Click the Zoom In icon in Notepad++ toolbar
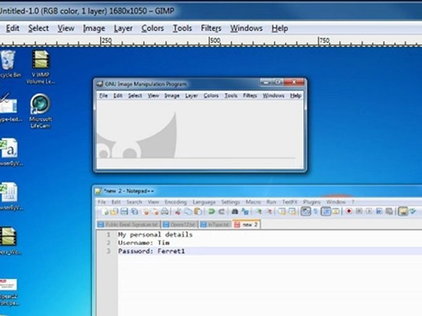422x316 pixels. coord(258,212)
